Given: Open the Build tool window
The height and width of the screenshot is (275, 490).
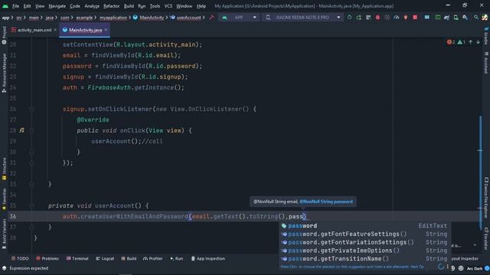Looking at the screenshot, I should click(x=129, y=258).
